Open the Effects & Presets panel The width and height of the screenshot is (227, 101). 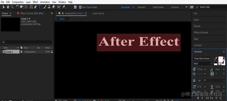(x=201, y=33)
